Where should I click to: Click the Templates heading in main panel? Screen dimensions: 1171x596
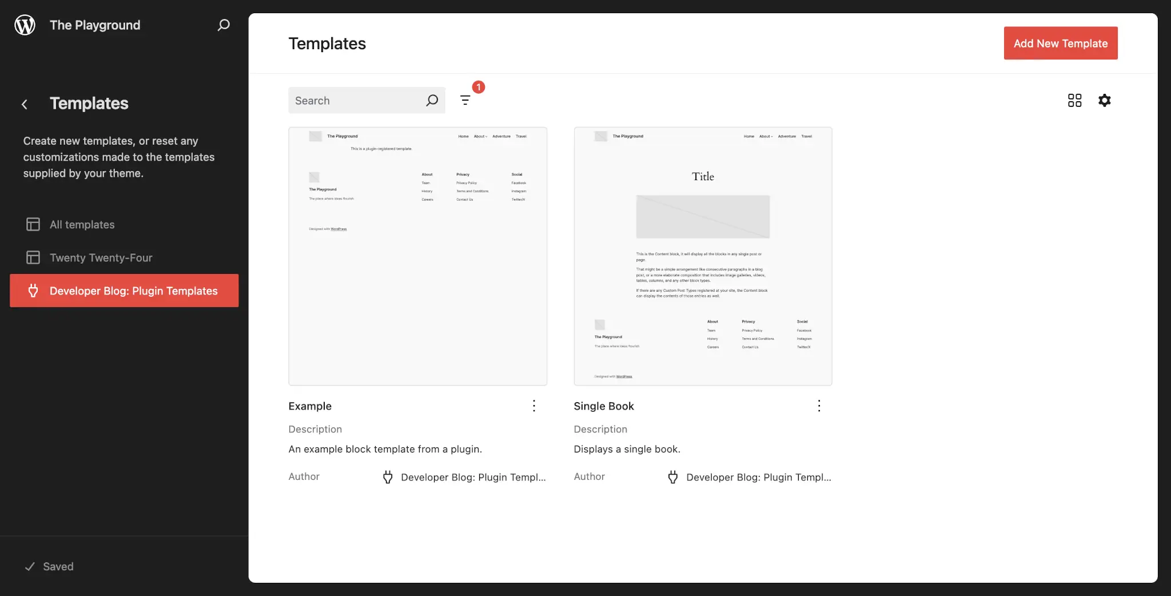coord(327,43)
